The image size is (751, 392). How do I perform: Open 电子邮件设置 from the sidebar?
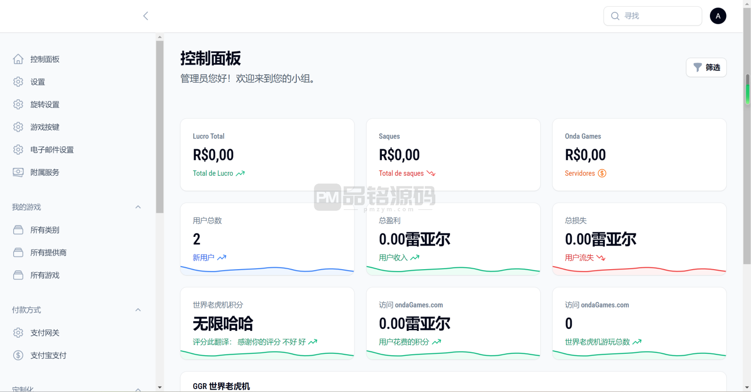pos(52,150)
